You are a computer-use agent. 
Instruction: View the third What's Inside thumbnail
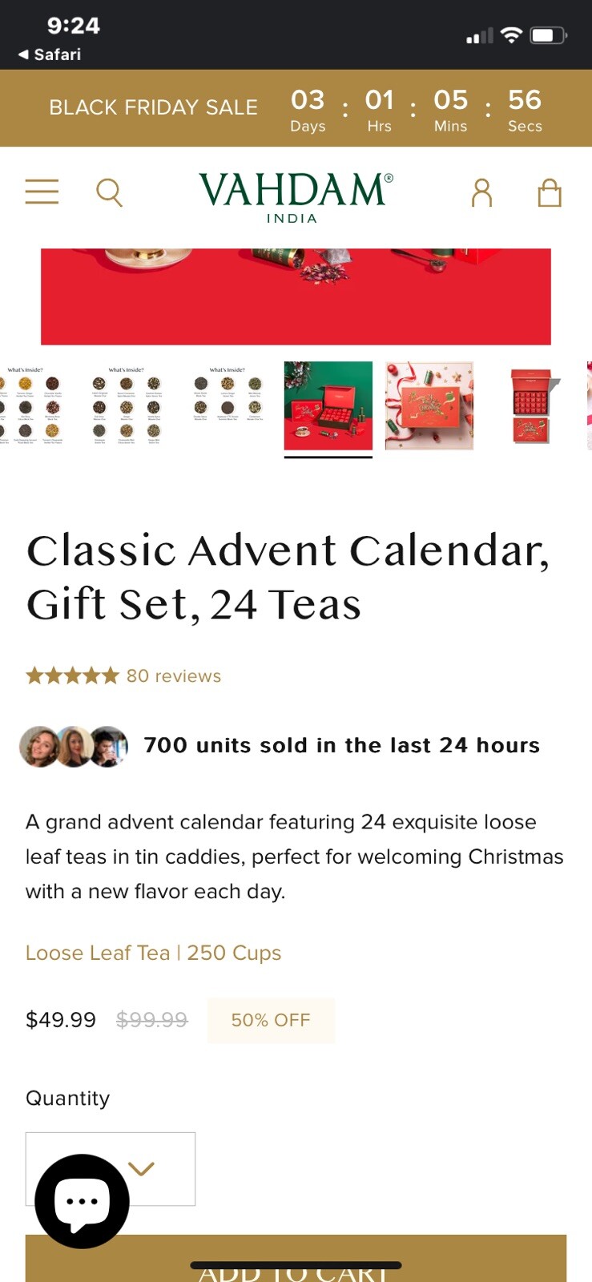[x=228, y=406]
